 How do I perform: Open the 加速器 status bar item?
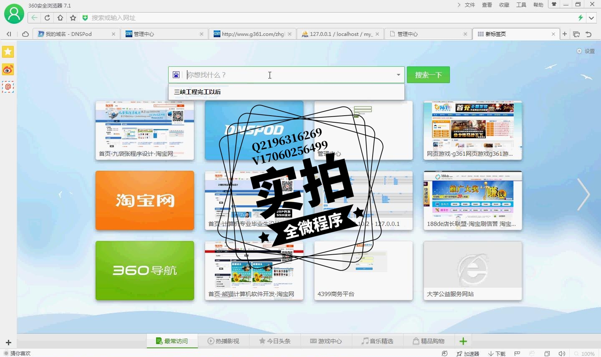(468, 354)
